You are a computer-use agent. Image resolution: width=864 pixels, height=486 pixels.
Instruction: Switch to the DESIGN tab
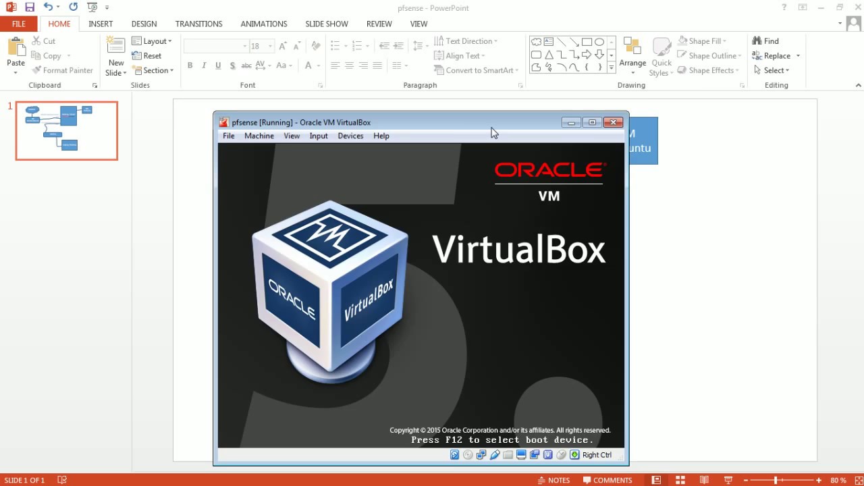point(144,24)
